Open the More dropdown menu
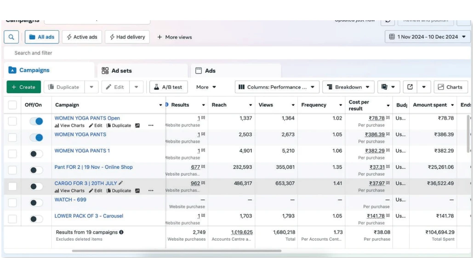 [206, 87]
